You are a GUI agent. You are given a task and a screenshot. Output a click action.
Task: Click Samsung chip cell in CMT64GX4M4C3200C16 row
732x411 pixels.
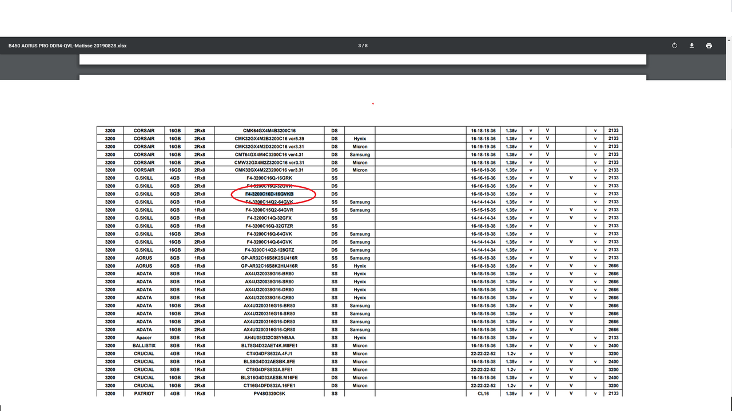(x=360, y=155)
